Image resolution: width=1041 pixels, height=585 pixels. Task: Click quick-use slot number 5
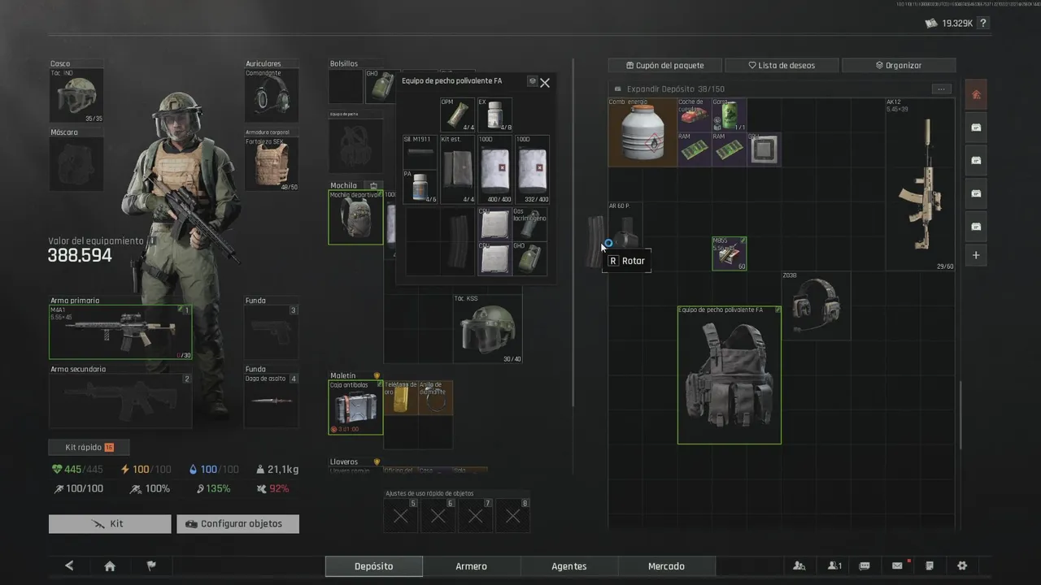pos(400,515)
